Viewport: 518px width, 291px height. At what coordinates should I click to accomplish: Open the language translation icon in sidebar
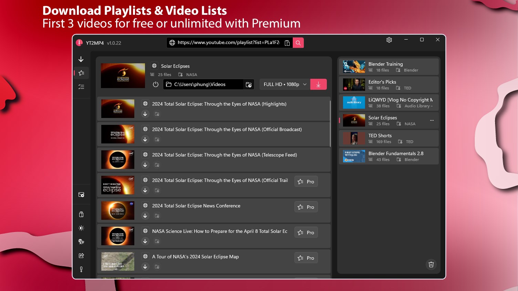click(x=81, y=242)
